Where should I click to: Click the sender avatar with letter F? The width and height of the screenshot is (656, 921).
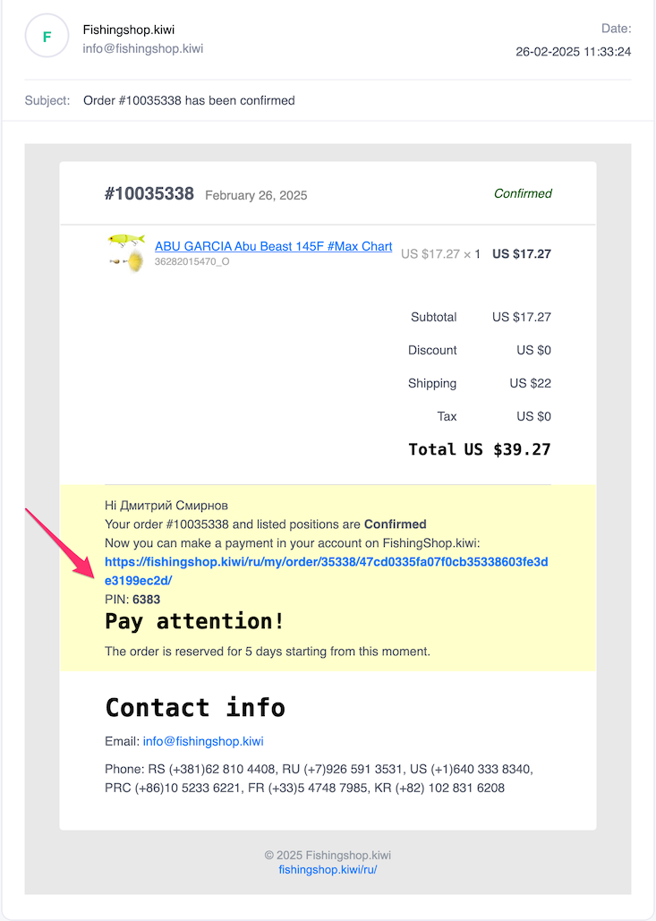47,37
